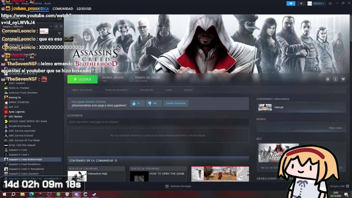Open the Windows Start button

[x=4, y=194]
